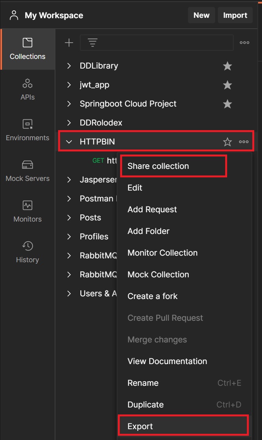
Task: Open the Mock Servers sidebar section
Action: coord(28,171)
